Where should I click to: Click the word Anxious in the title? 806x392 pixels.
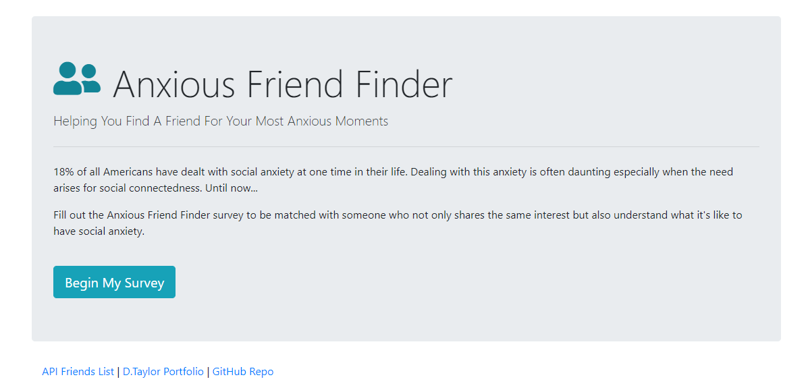[x=173, y=84]
